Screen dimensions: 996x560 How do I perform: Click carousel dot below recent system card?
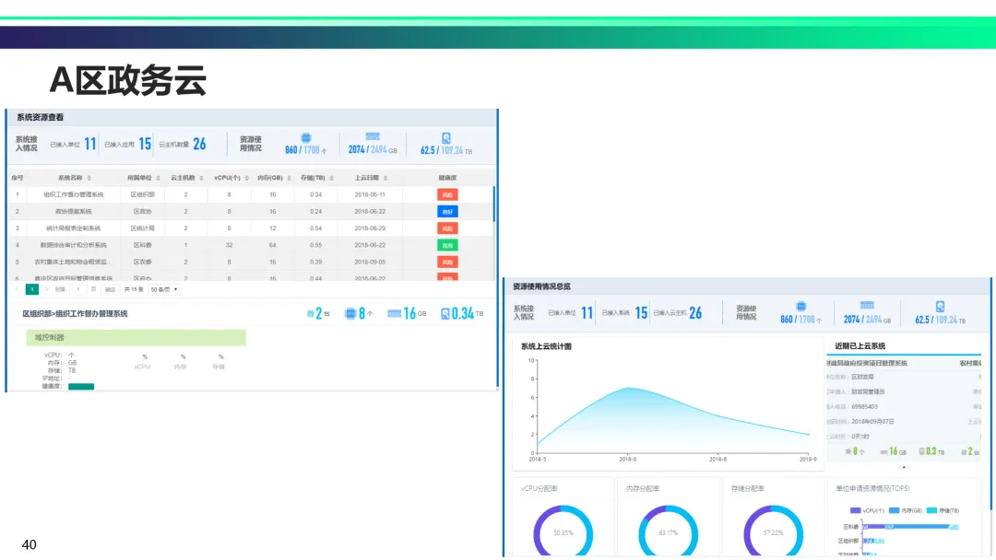pyautogui.click(x=904, y=467)
